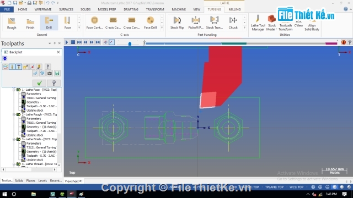
Task: Toggle display tool button in Backplot
Action: (x=12, y=67)
